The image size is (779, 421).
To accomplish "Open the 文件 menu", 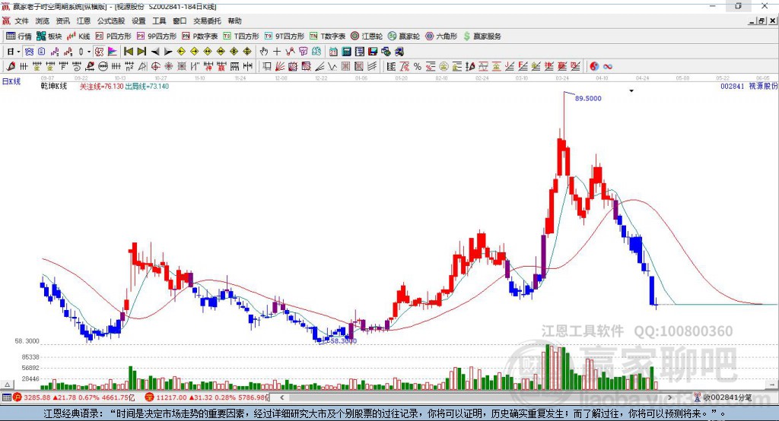I will pos(21,21).
